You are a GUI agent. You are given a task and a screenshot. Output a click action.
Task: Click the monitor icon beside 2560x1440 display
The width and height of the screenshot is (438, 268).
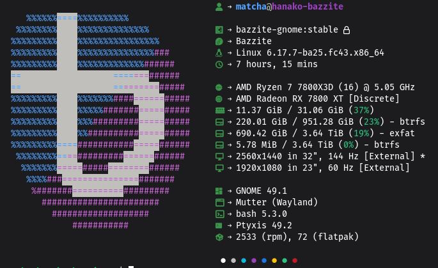click(219, 157)
